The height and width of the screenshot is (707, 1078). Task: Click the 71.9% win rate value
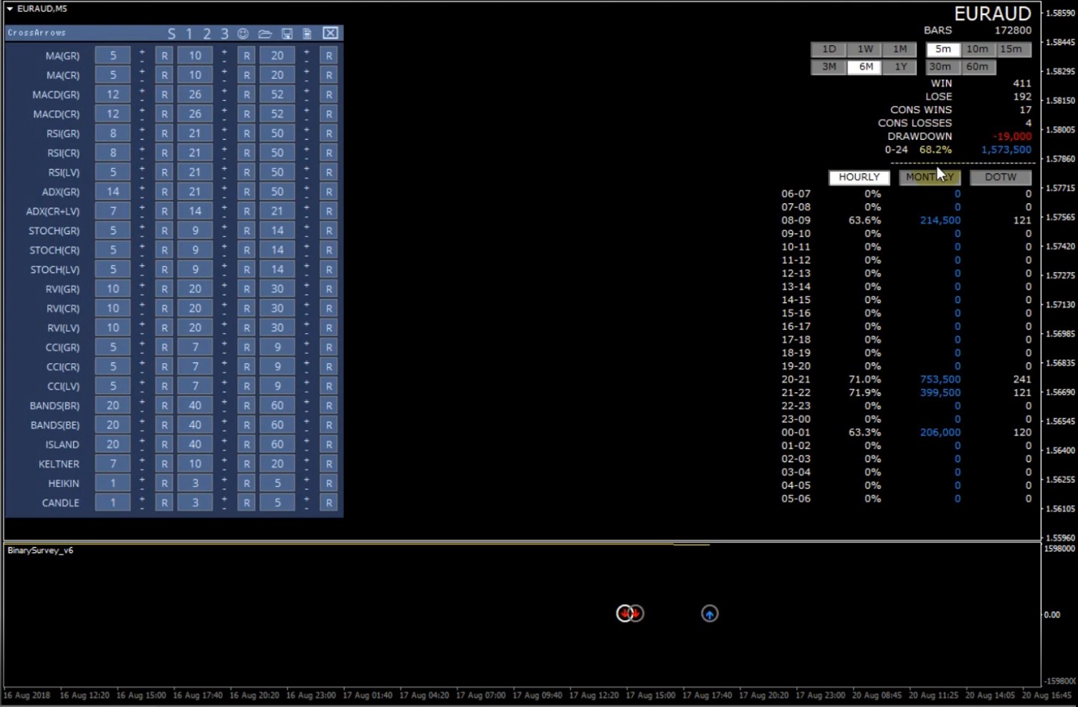tap(864, 393)
